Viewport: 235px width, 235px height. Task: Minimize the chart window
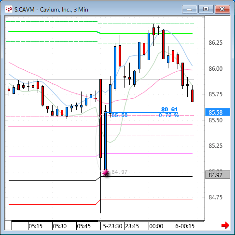click(190, 9)
